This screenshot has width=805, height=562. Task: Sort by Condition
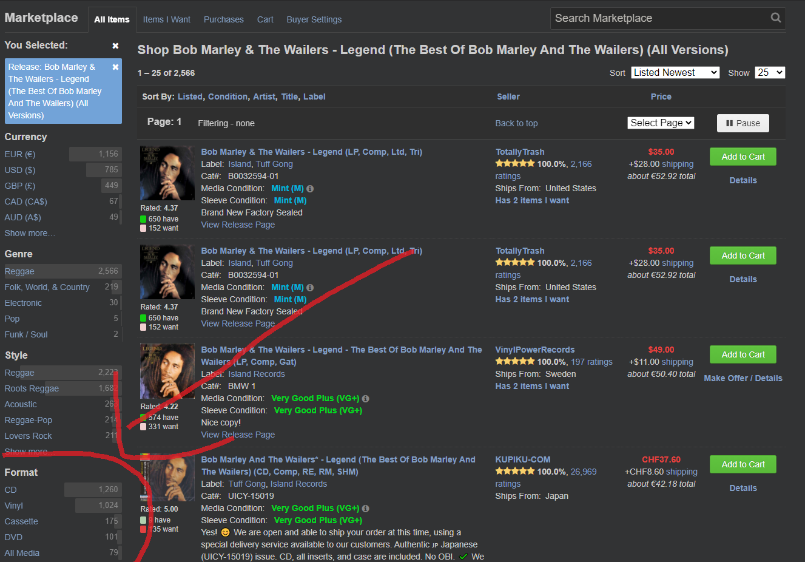(227, 96)
